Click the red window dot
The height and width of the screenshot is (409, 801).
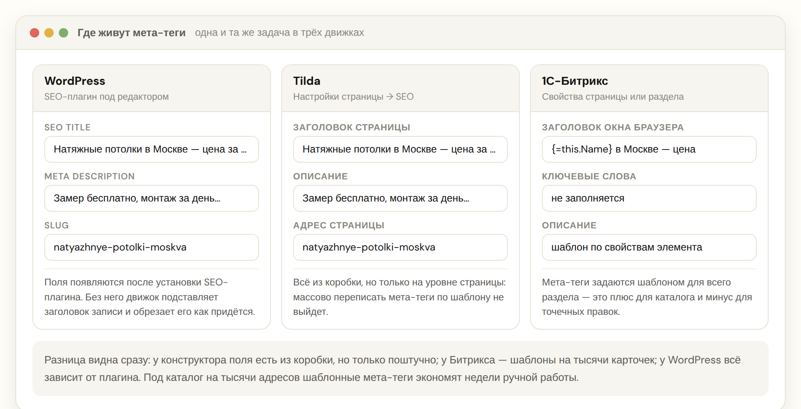[x=35, y=33]
